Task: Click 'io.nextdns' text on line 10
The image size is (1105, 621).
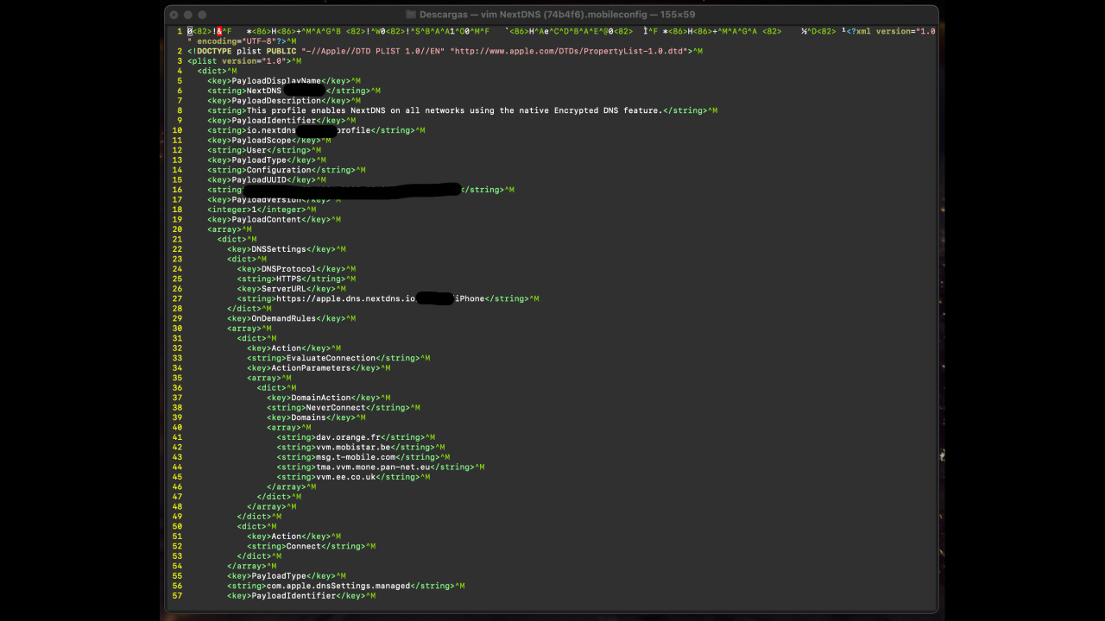Action: point(271,130)
